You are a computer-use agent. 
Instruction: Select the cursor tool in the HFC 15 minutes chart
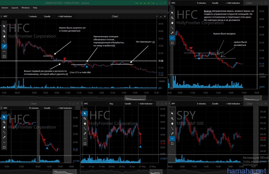coord(4,117)
